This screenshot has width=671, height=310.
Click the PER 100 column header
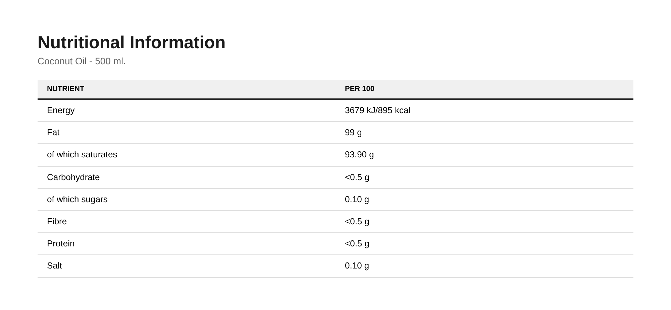(360, 89)
